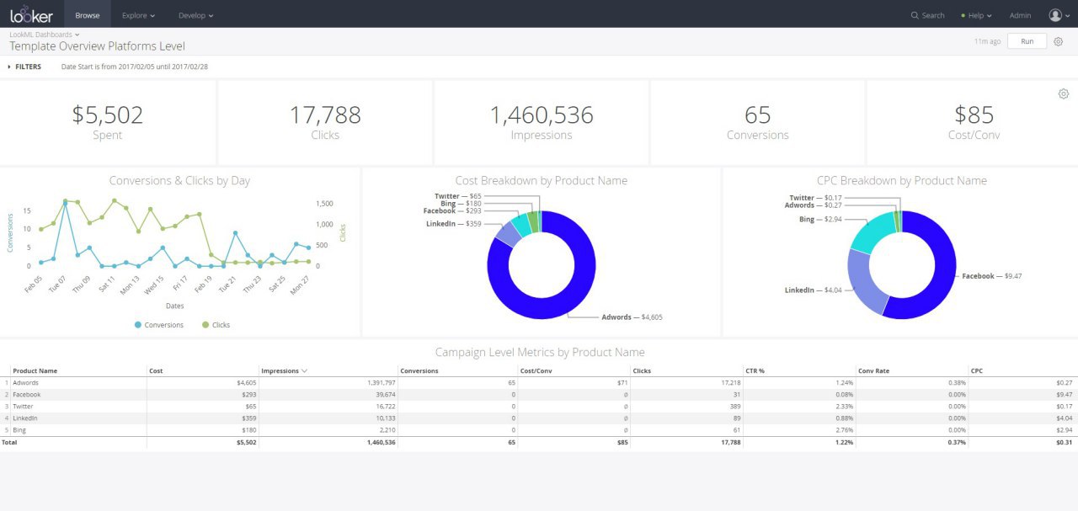Click impressions value 1,391,797
Image resolution: width=1078 pixels, height=511 pixels.
(x=382, y=382)
